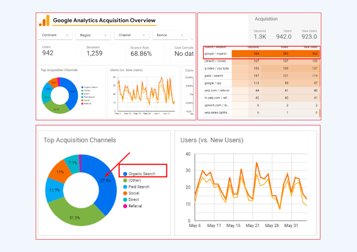Viewport: 357px width, 252px height.
Task: Click the light blue Paid Search legend dot in enlarged chart
Action: tap(125, 187)
